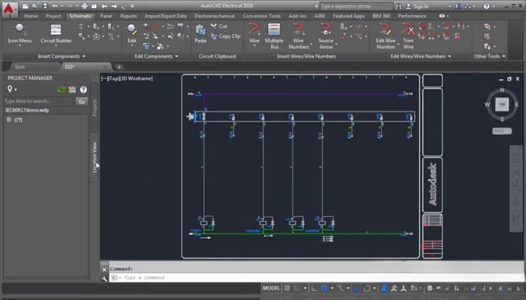The height and width of the screenshot is (300, 526).
Task: Click the Save icon in quick access toolbar
Action: click(x=45, y=6)
